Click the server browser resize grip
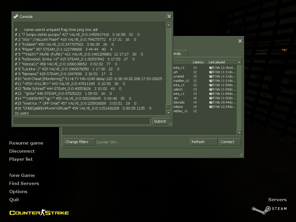296x222 pixels. (241, 155)
